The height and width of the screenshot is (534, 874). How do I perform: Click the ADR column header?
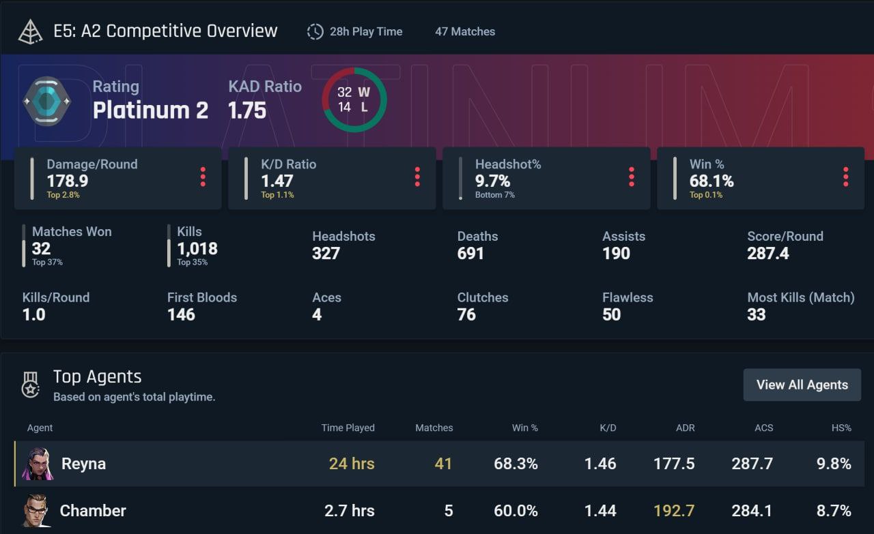pos(685,428)
